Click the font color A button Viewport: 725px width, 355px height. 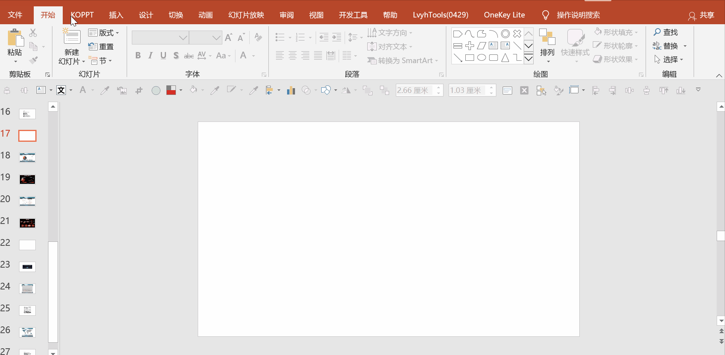tap(243, 56)
